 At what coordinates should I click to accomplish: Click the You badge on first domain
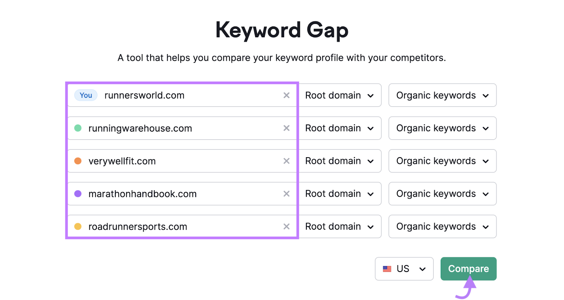(x=86, y=95)
